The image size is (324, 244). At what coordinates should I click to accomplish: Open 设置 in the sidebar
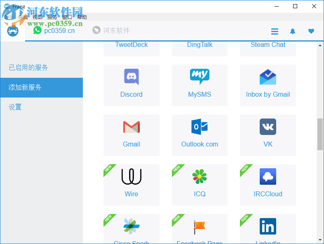click(42, 107)
